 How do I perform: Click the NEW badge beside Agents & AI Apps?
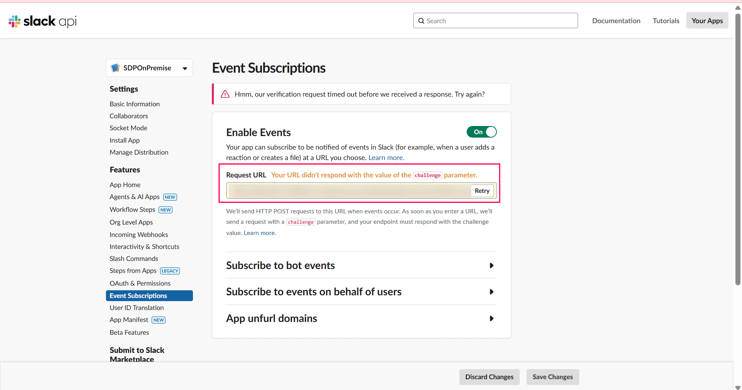coord(170,197)
